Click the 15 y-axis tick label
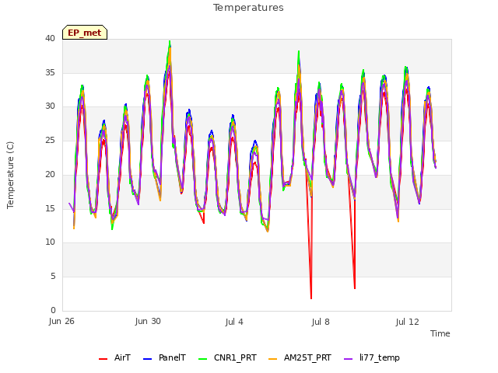The width and height of the screenshot is (498, 373). pyautogui.click(x=50, y=208)
